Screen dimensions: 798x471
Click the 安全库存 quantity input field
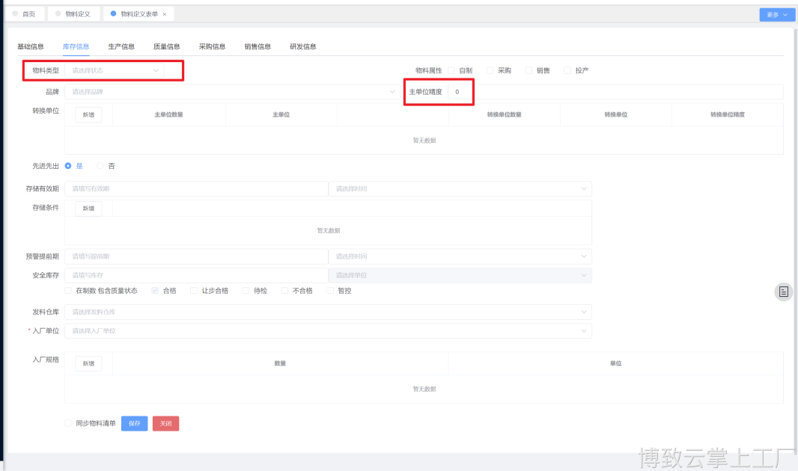coord(196,275)
